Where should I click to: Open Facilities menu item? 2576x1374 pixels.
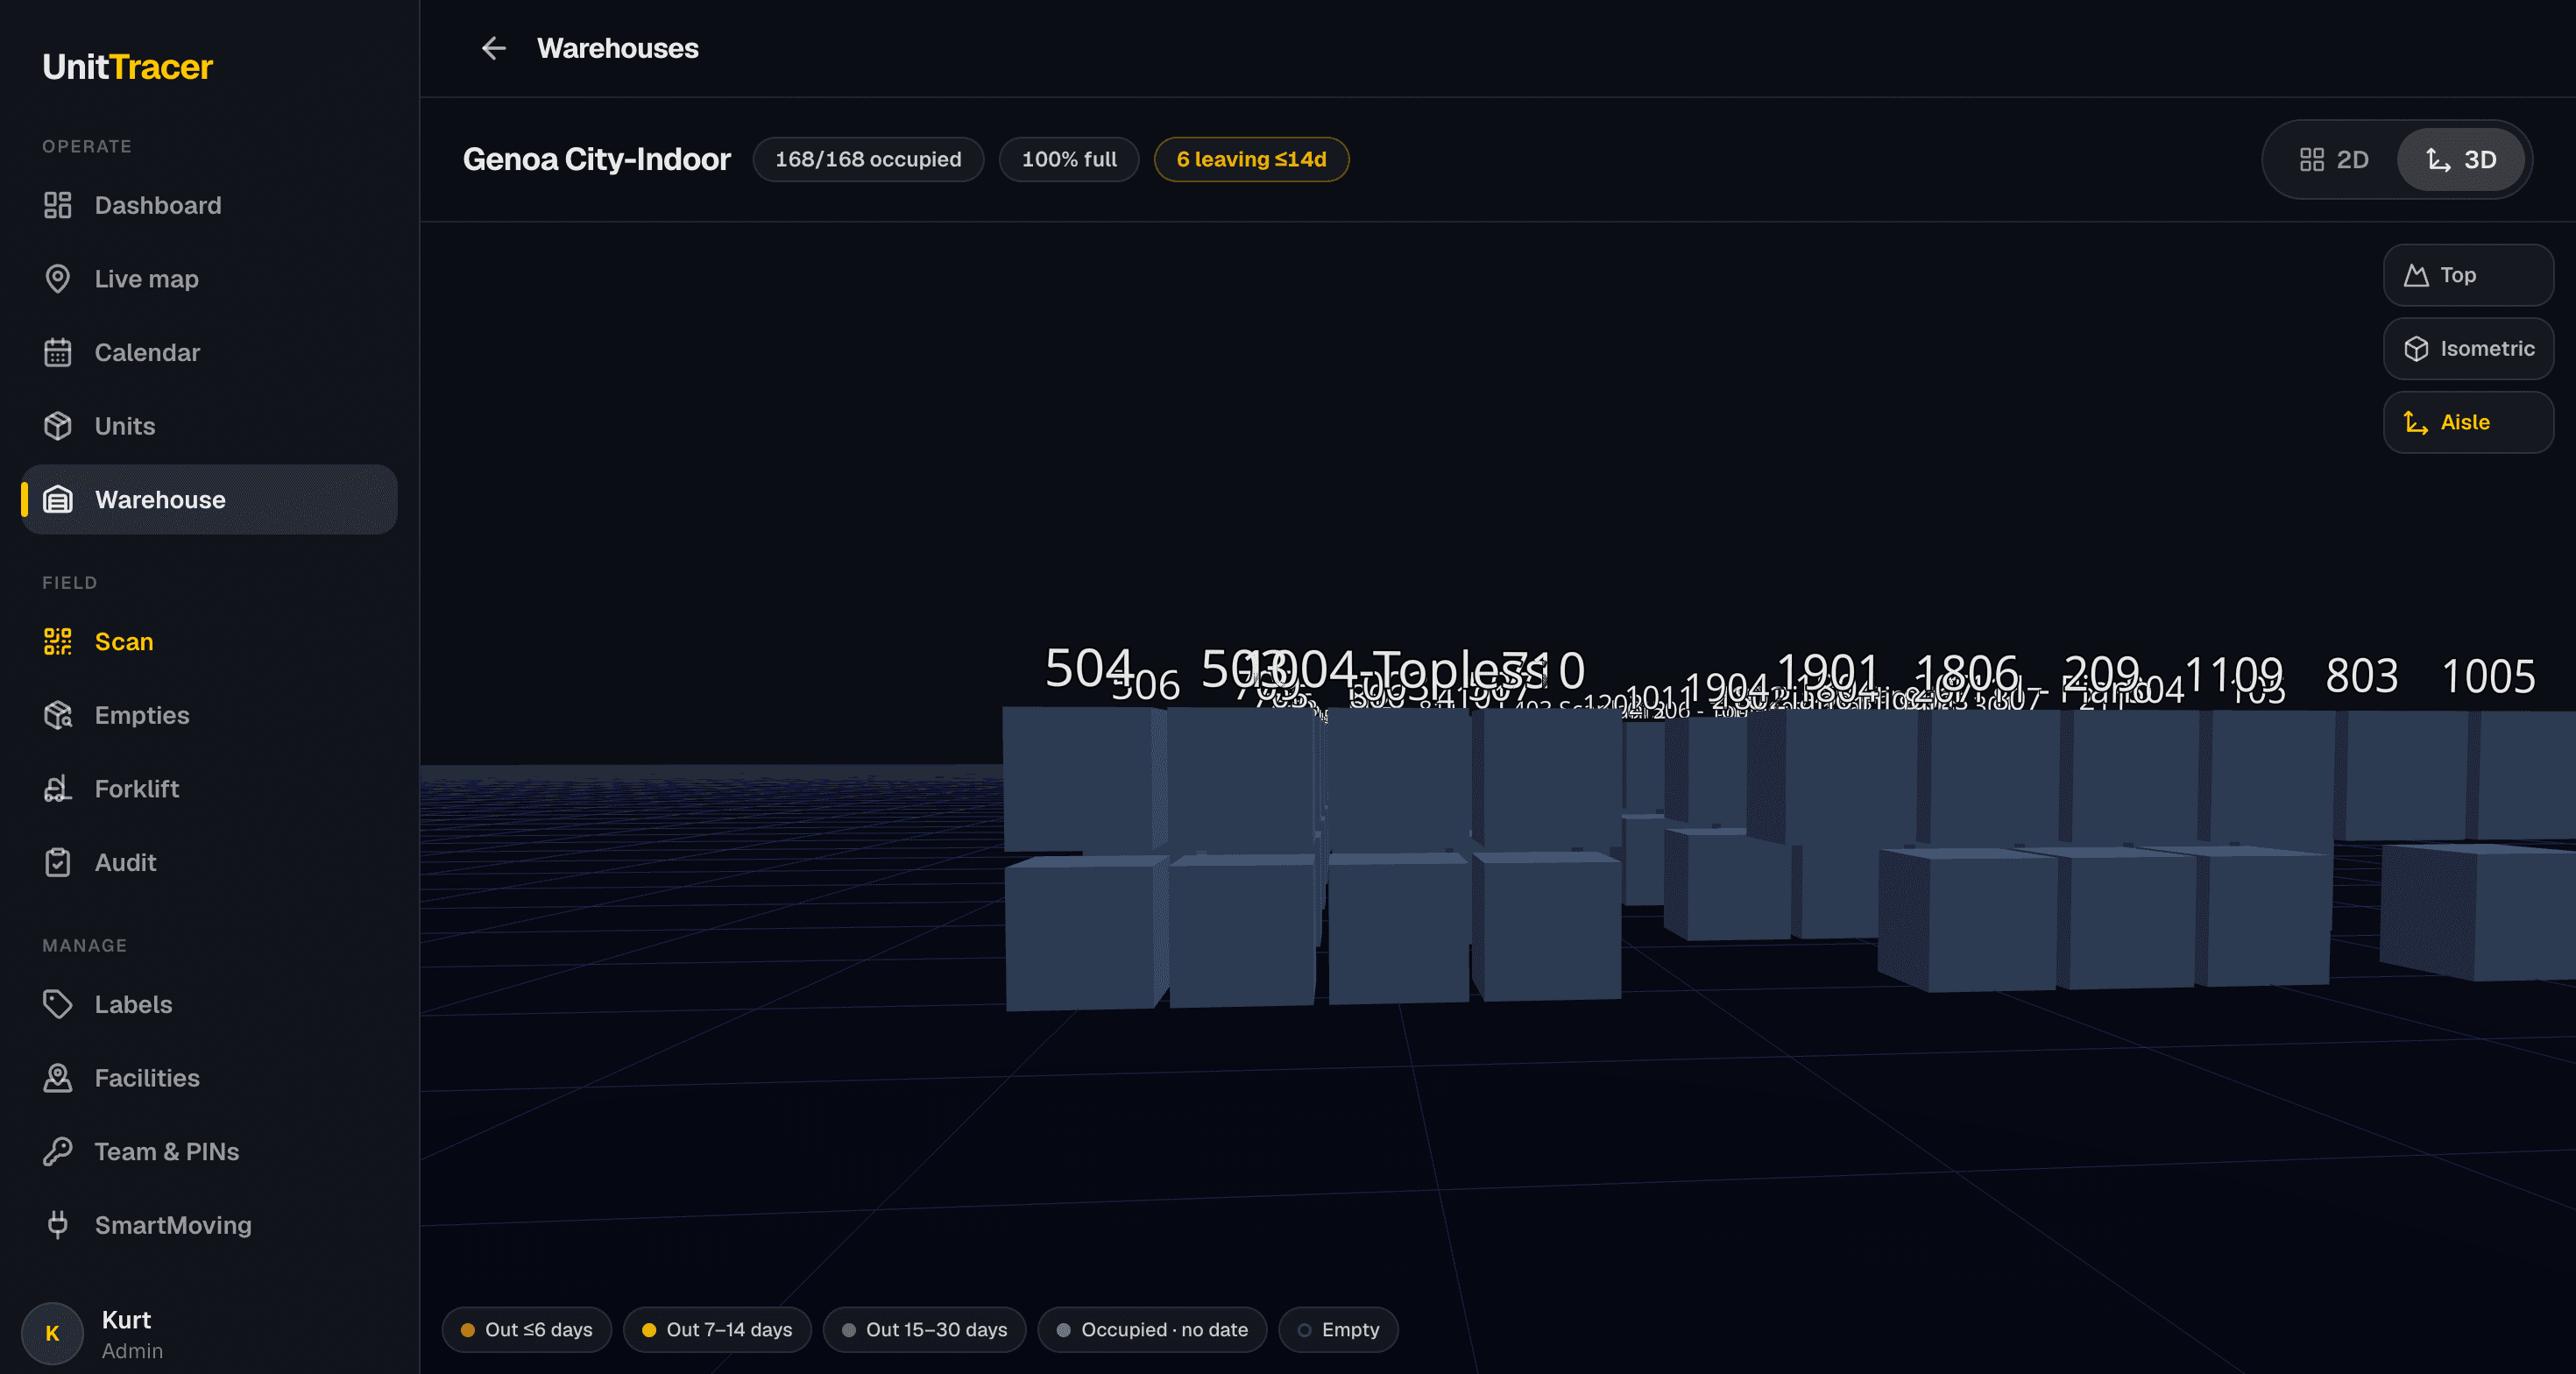[209, 1077]
